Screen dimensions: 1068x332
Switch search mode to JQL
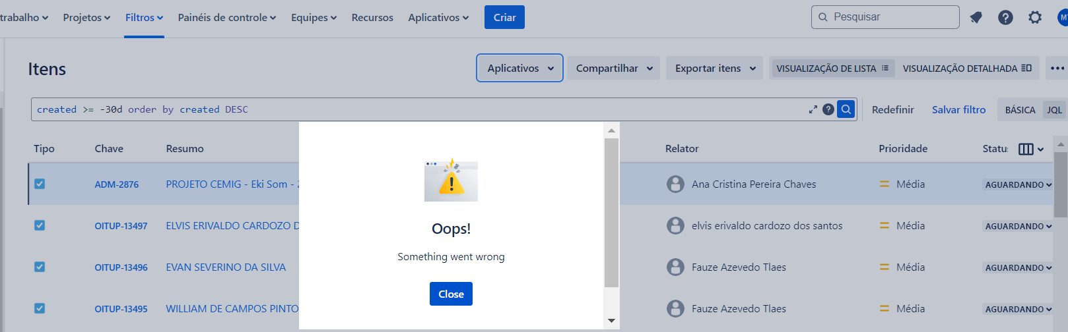point(1054,110)
